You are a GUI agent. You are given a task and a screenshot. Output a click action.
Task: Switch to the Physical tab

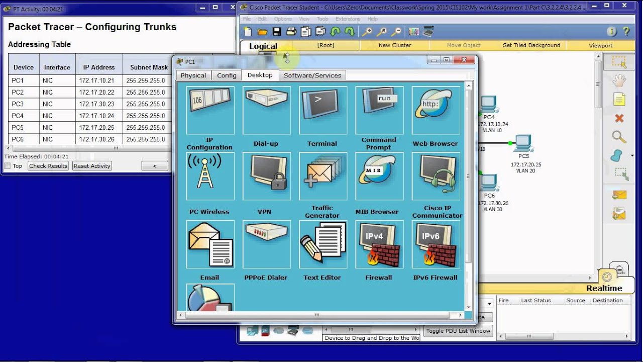coord(193,75)
